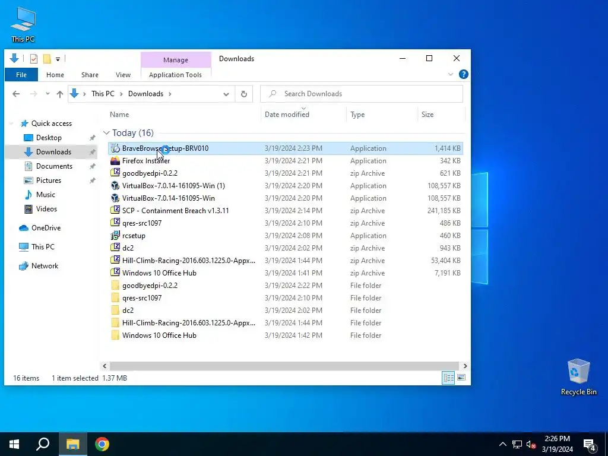This screenshot has height=456, width=608.
Task: Open the Recent locations dropdown
Action: [x=47, y=94]
